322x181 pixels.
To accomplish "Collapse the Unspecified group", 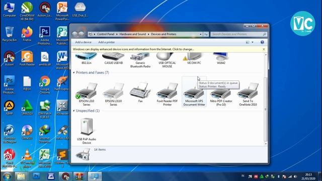I will click(x=74, y=111).
